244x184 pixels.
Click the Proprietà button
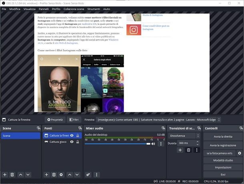point(55,120)
